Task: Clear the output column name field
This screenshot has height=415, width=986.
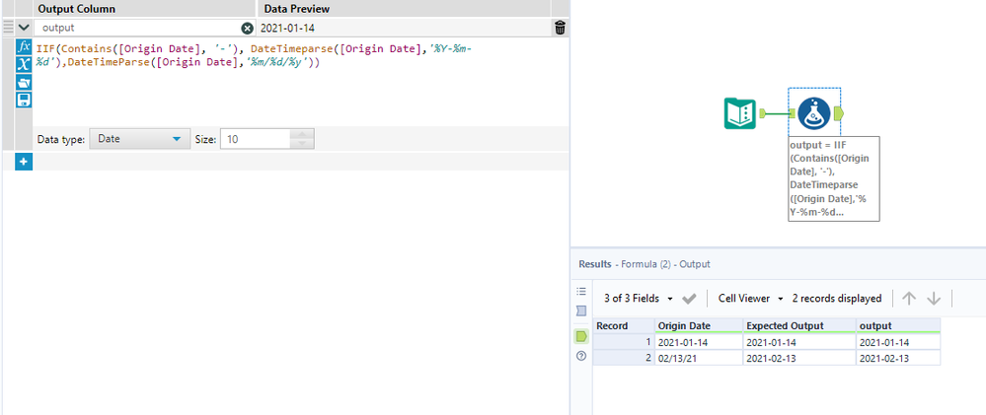Action: [247, 28]
